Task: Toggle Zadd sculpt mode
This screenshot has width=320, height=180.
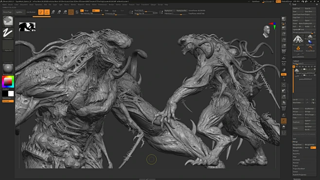Action: 107,11
